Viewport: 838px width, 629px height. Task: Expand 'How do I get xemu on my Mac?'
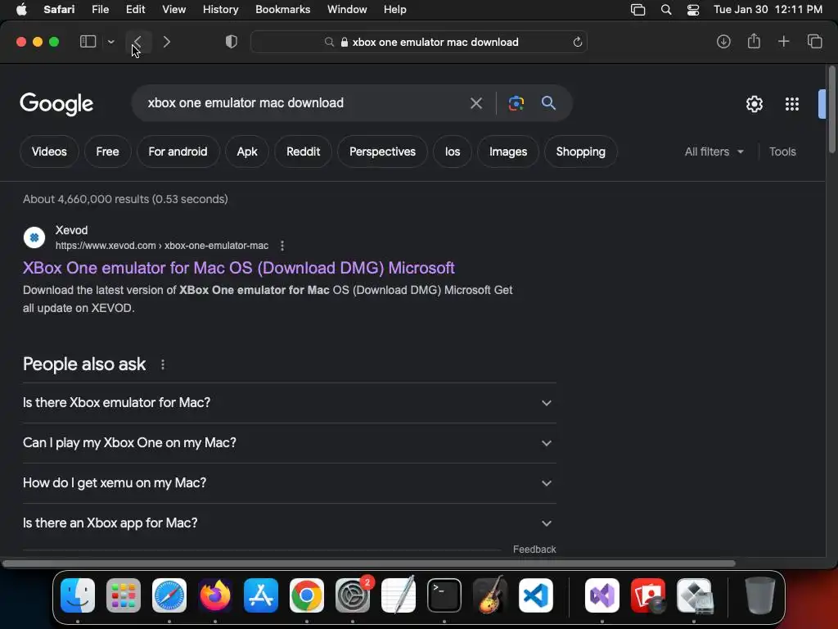289,483
